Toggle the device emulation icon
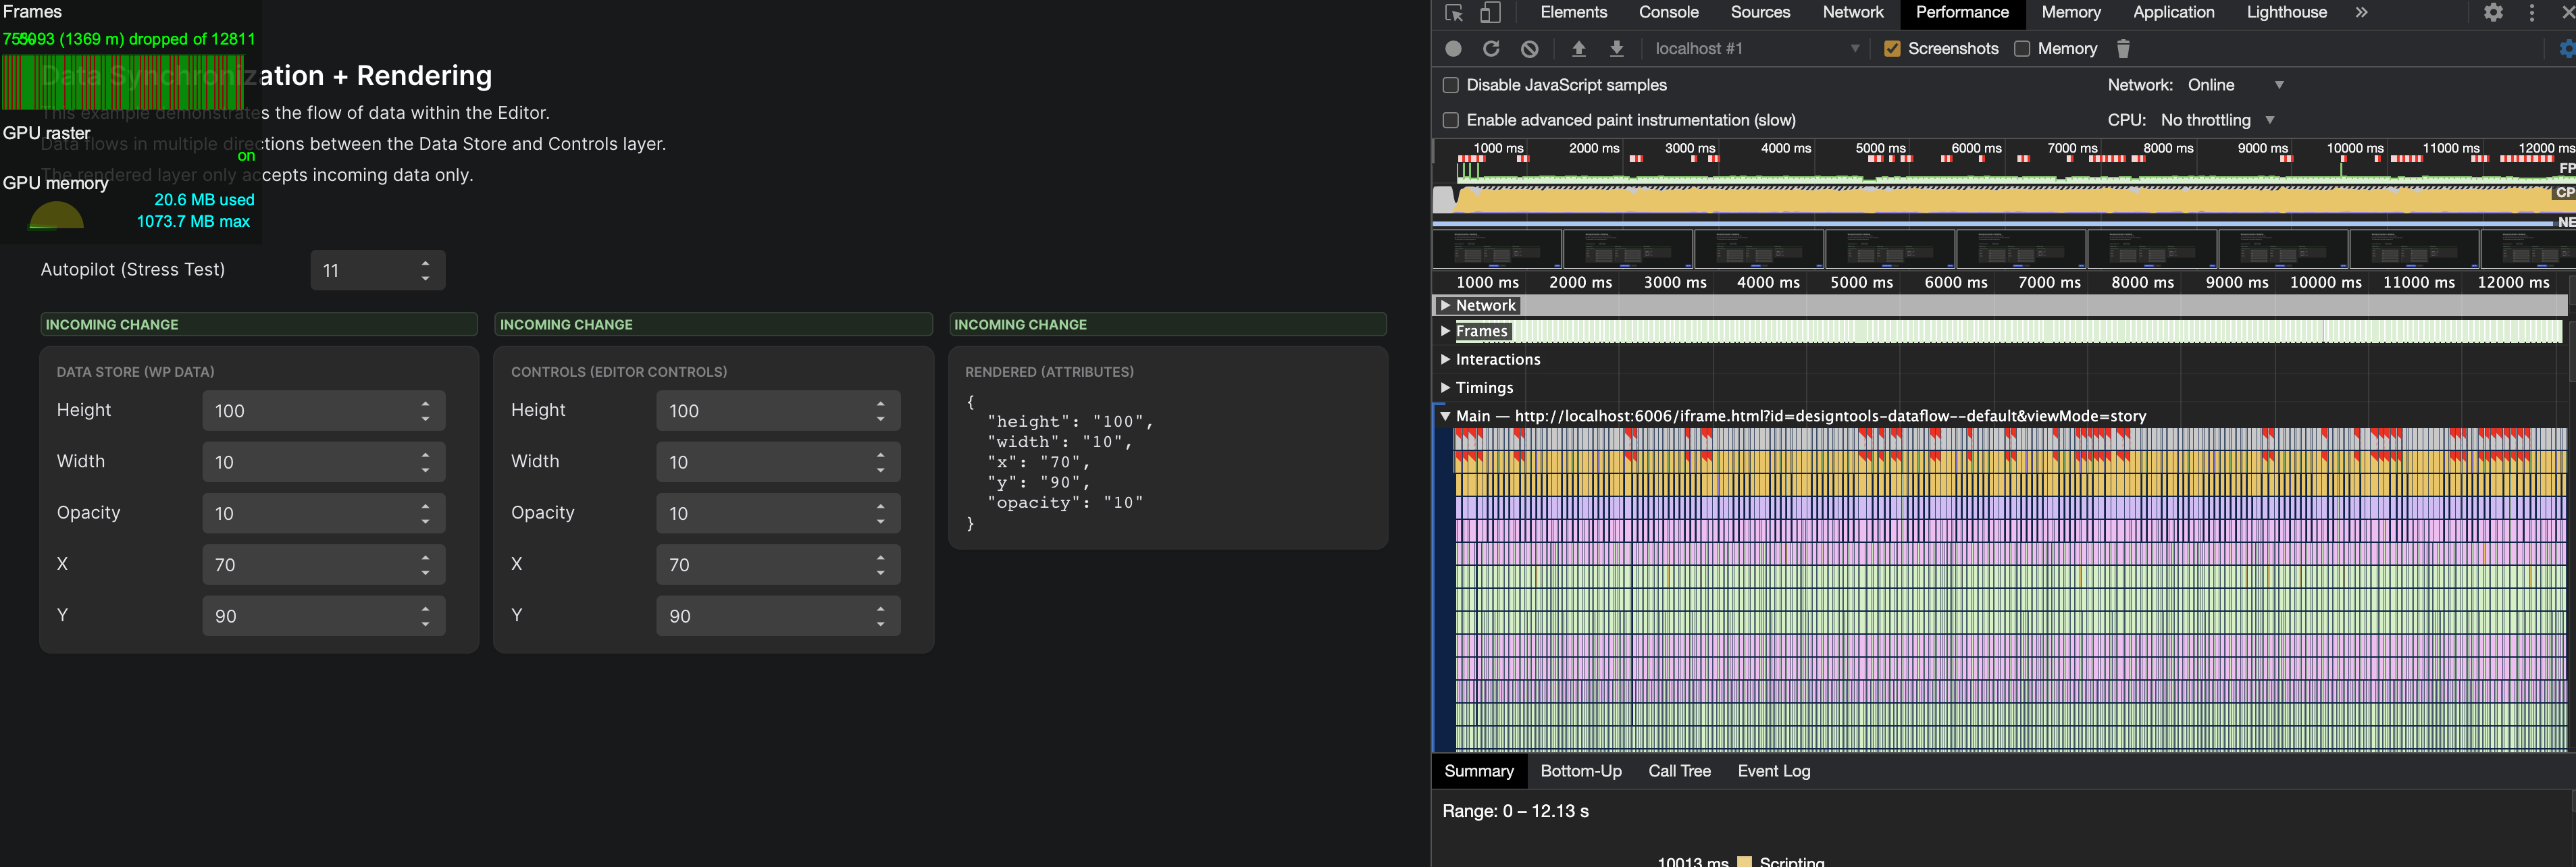The width and height of the screenshot is (2576, 867). 1490,13
